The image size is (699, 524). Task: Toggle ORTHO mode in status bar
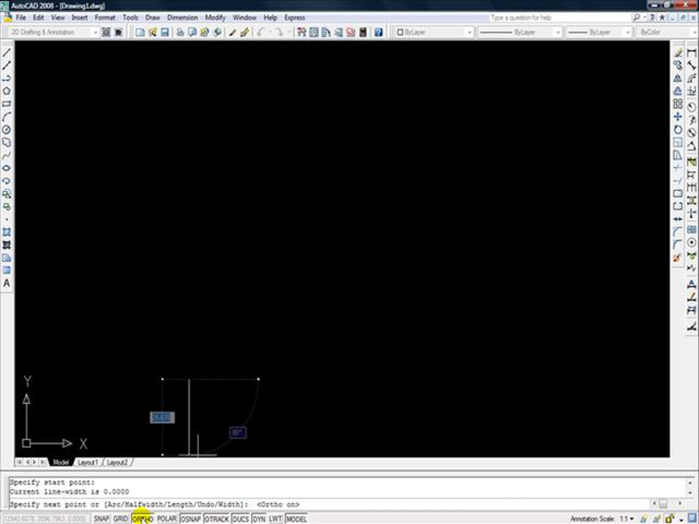(142, 519)
